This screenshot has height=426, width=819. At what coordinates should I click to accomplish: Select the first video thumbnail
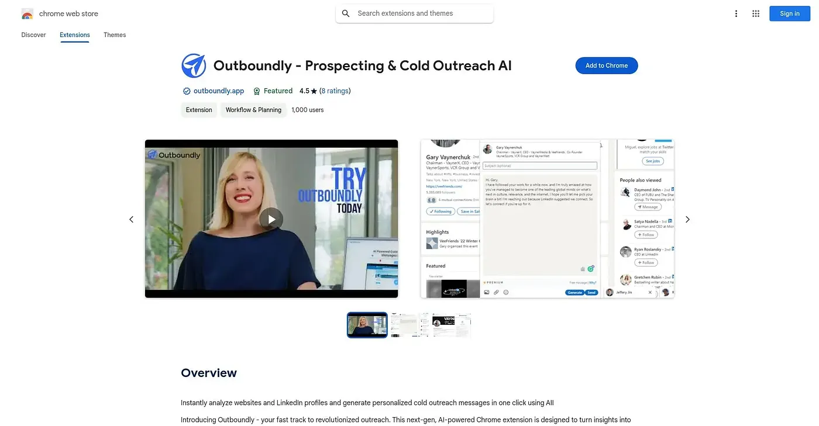click(367, 325)
